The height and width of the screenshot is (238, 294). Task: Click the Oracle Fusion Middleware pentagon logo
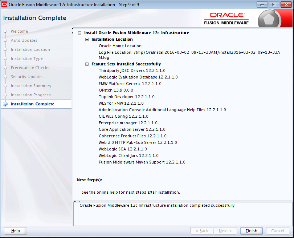coord(269,19)
